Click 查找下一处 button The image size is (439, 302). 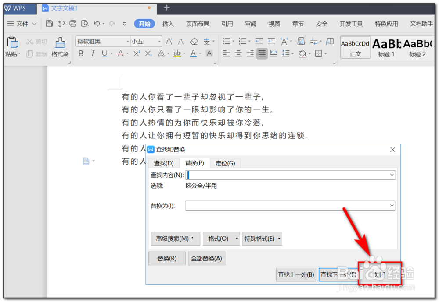(339, 275)
